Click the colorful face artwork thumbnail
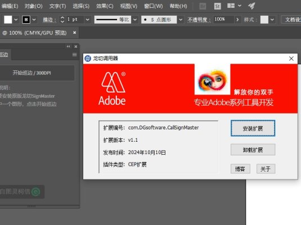This screenshot has width=301, height=225. pos(212,79)
